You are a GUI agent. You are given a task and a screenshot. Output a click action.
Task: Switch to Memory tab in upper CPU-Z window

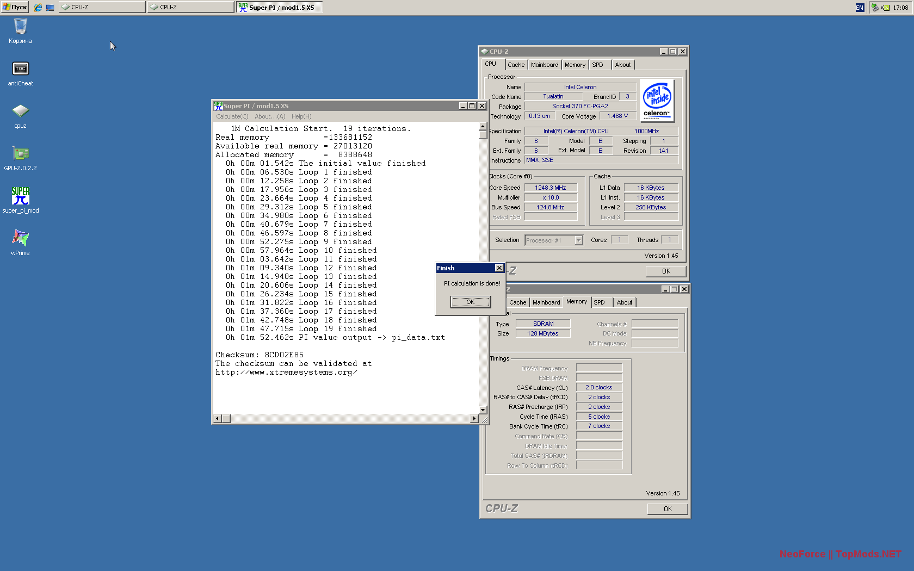coord(575,65)
